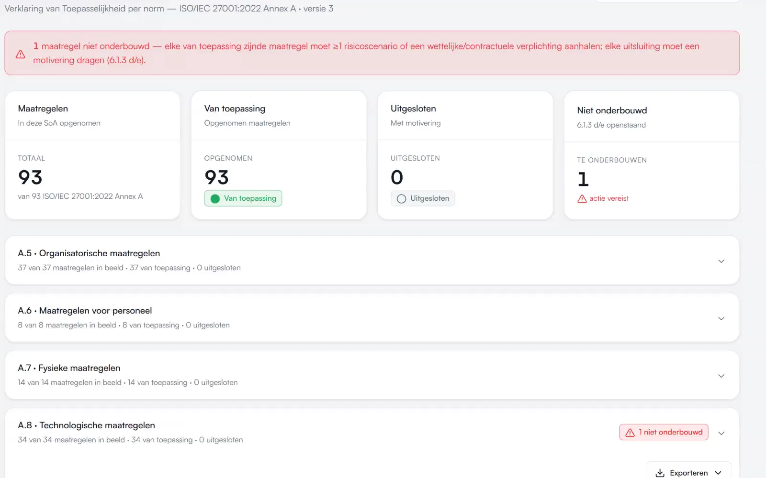766x478 pixels.
Task: Click the empty circle in the Uitgesloten badge
Action: click(x=401, y=198)
